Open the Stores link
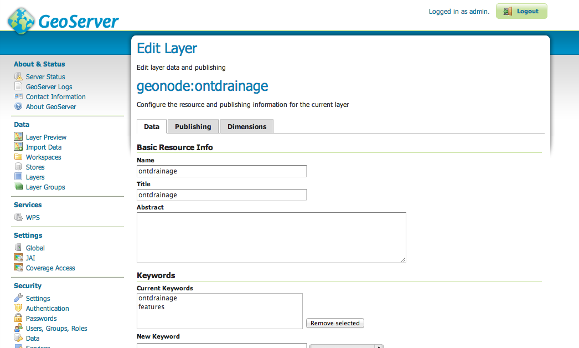This screenshot has height=348, width=579. pos(35,167)
